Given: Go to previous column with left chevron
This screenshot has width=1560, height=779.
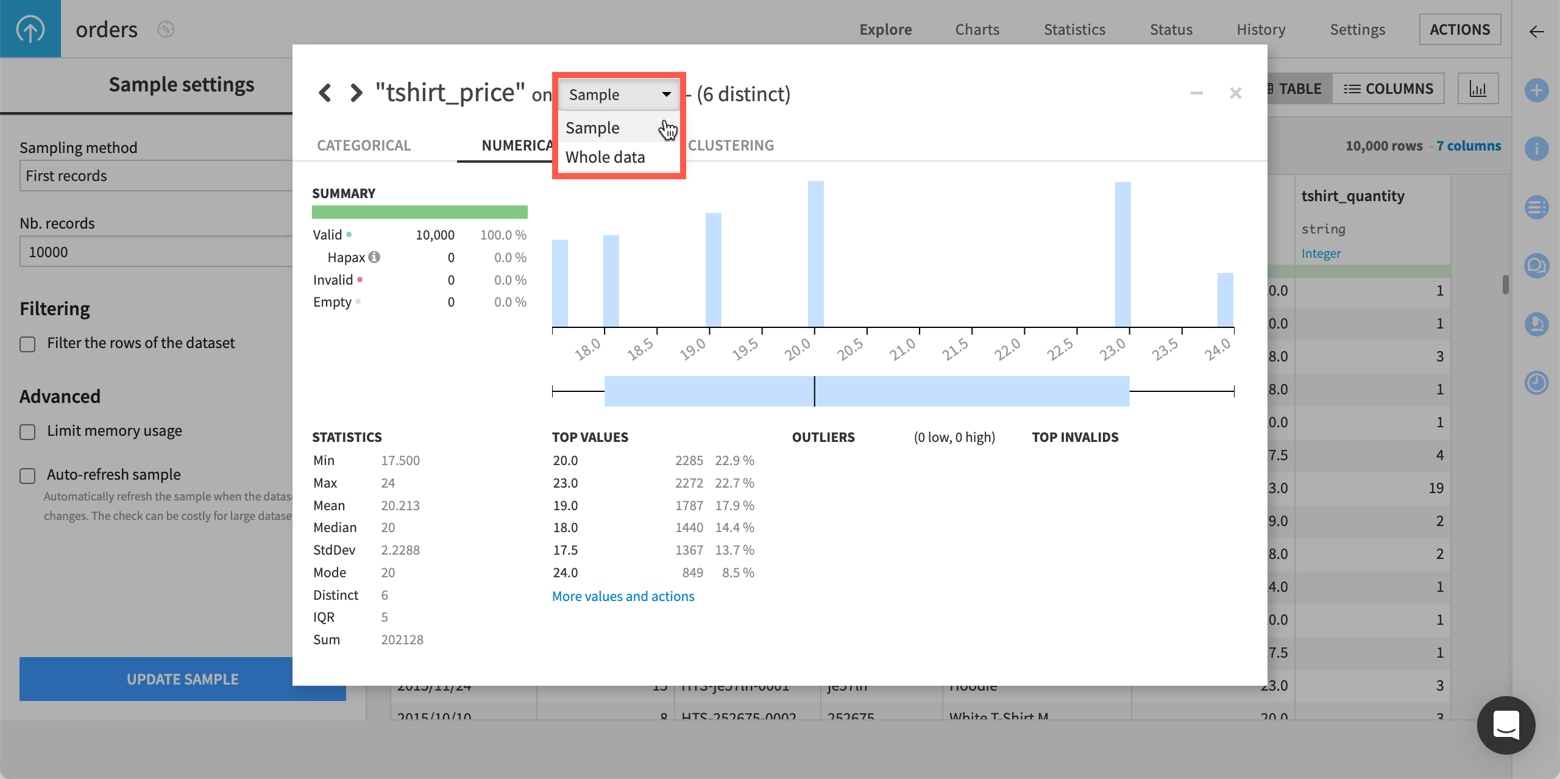Looking at the screenshot, I should (325, 93).
